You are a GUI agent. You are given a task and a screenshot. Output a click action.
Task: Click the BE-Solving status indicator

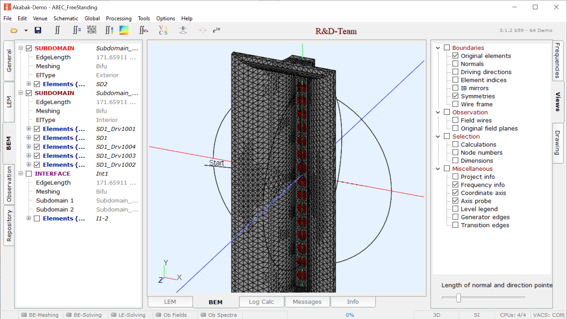pyautogui.click(x=84, y=315)
